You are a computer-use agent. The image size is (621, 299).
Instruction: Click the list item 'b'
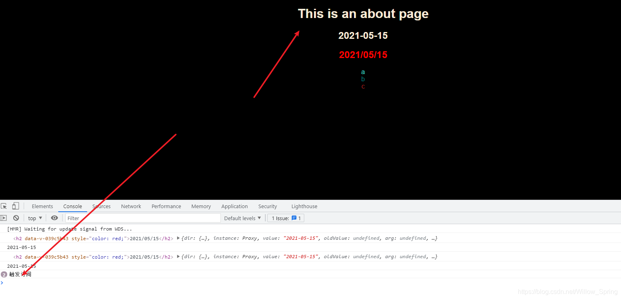[x=363, y=79]
